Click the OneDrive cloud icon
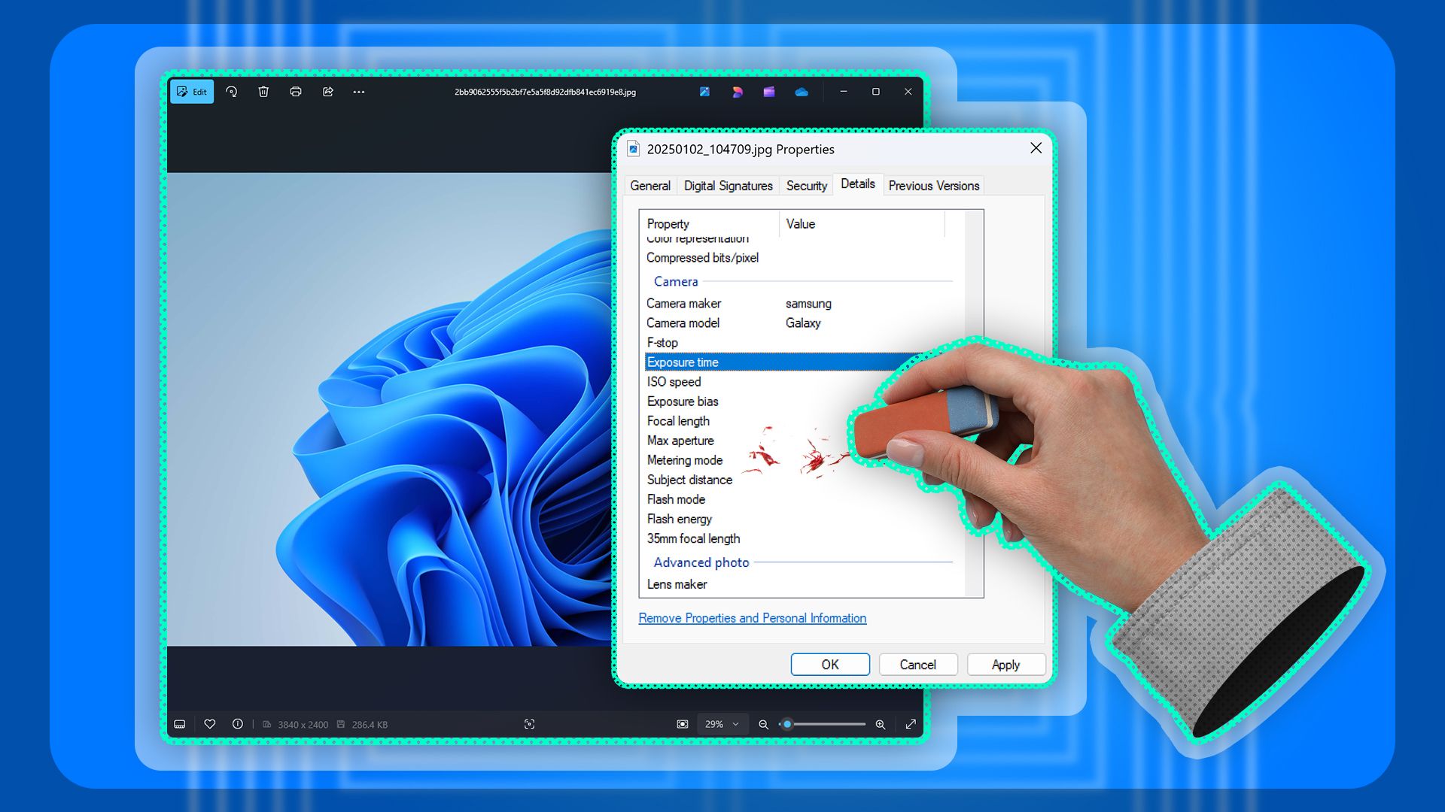The image size is (1445, 812). pos(801,91)
